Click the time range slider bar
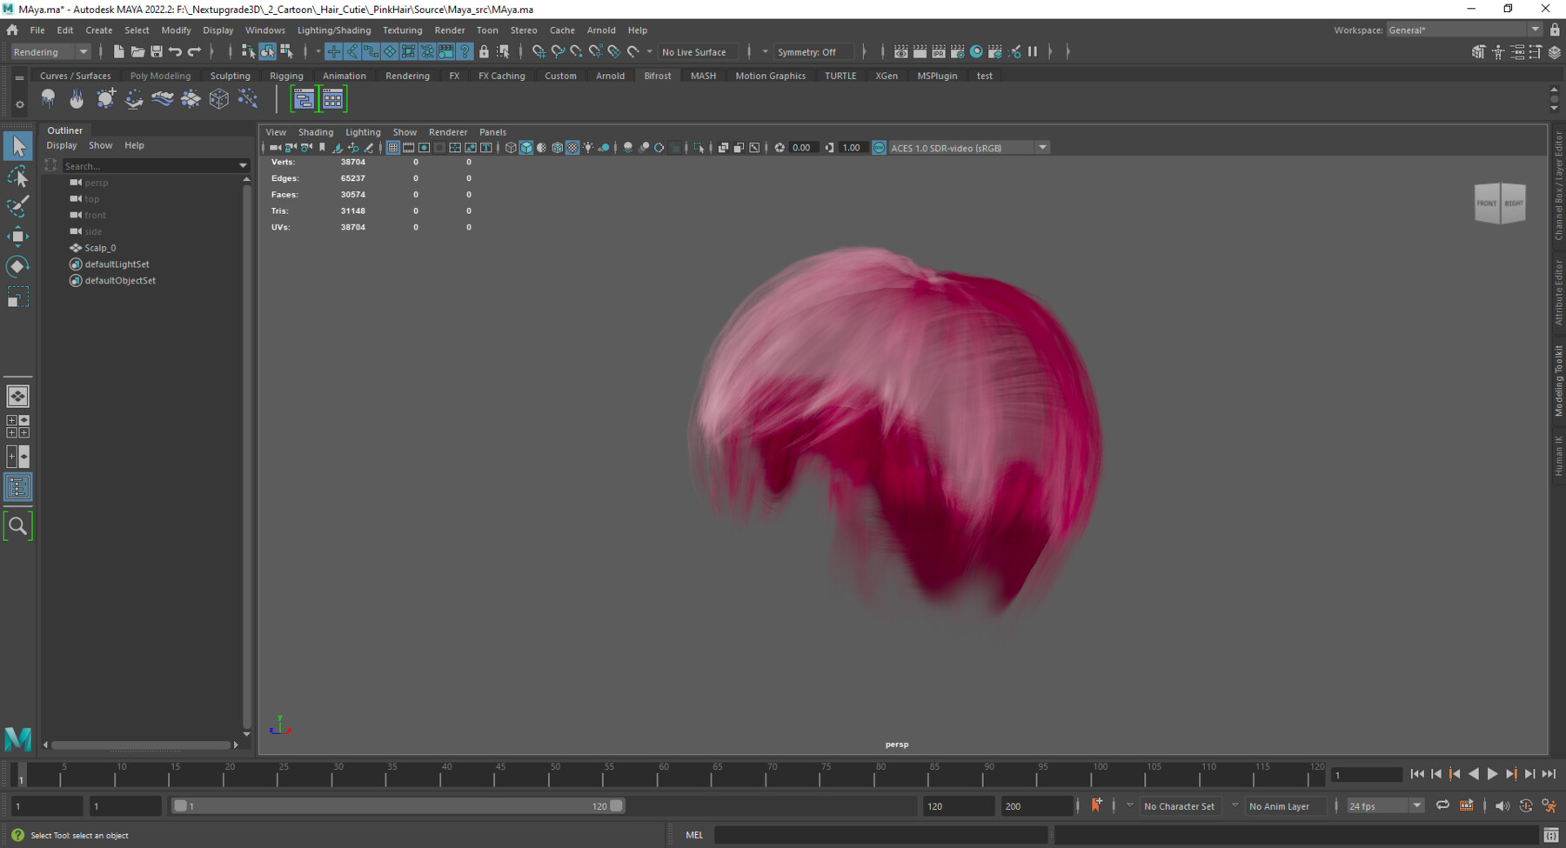The height and width of the screenshot is (848, 1566). (x=398, y=806)
